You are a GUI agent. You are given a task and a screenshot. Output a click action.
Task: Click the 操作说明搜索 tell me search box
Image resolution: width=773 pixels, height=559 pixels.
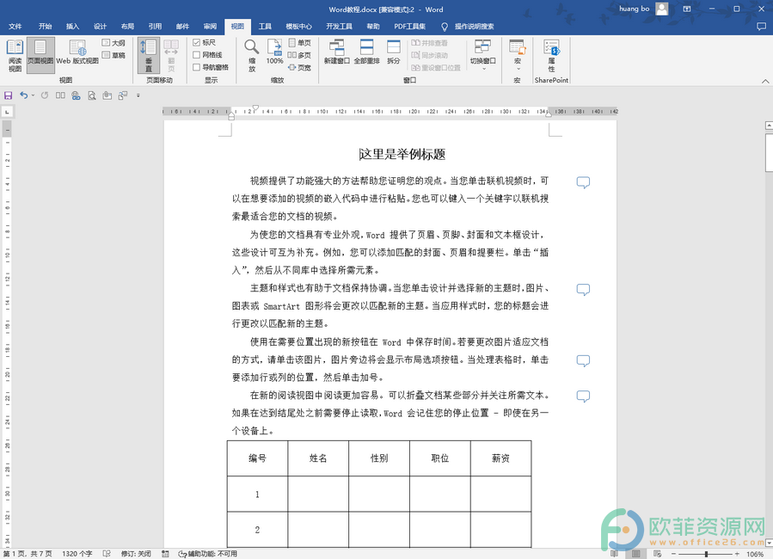point(469,27)
